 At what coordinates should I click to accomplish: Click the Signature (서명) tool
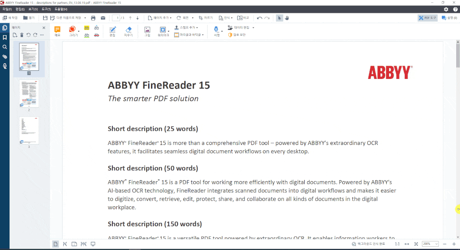click(217, 31)
